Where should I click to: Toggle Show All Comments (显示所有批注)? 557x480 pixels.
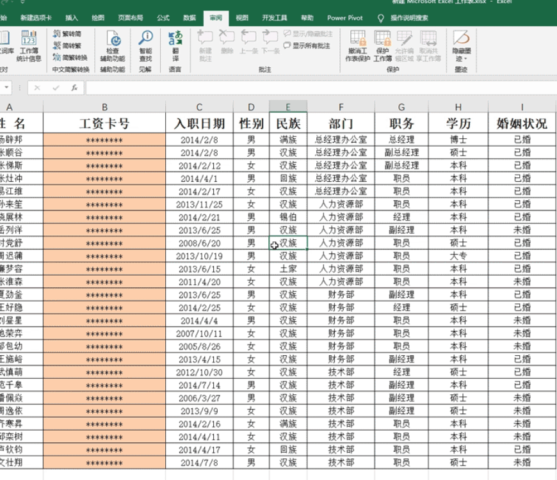point(307,45)
